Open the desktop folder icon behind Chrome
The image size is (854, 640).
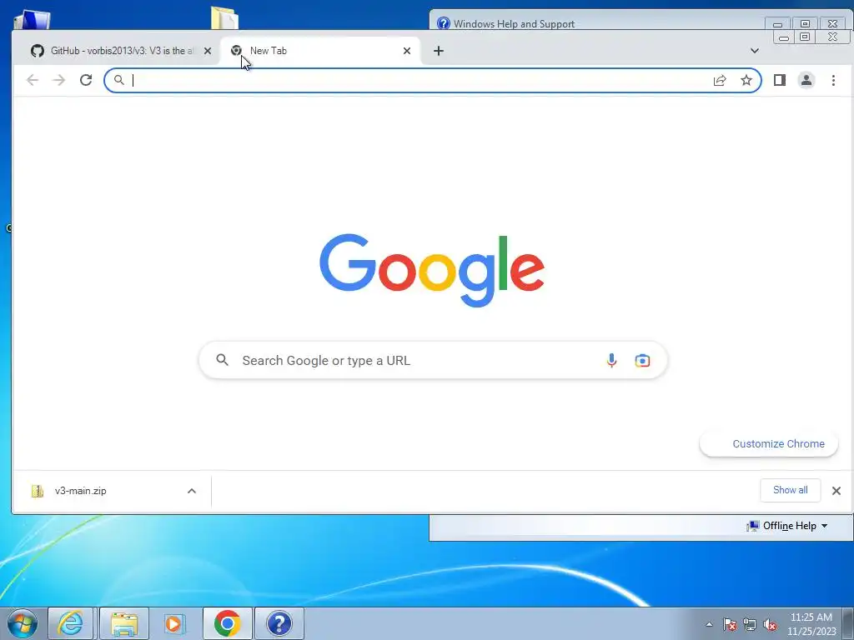[x=224, y=18]
